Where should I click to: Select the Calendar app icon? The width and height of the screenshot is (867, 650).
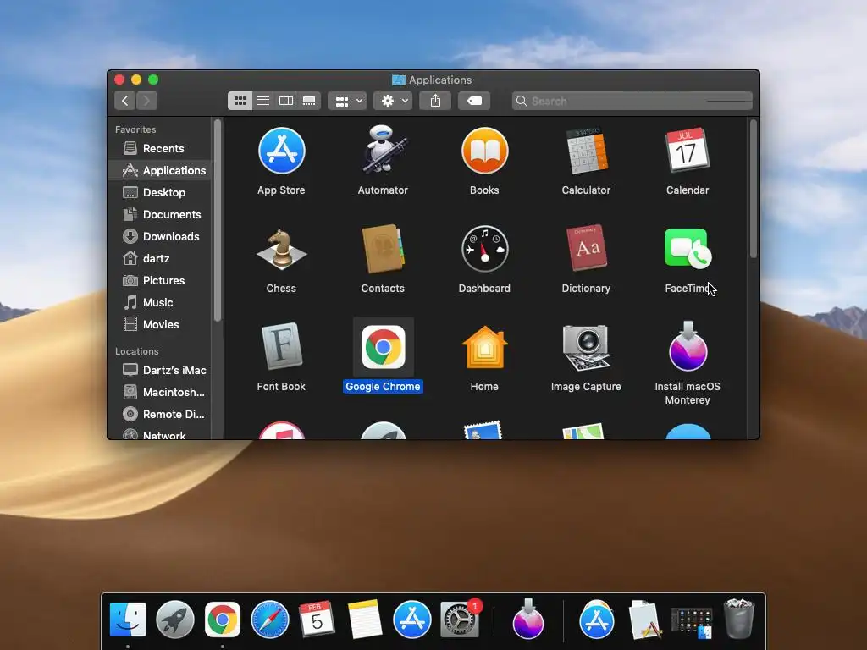point(688,151)
